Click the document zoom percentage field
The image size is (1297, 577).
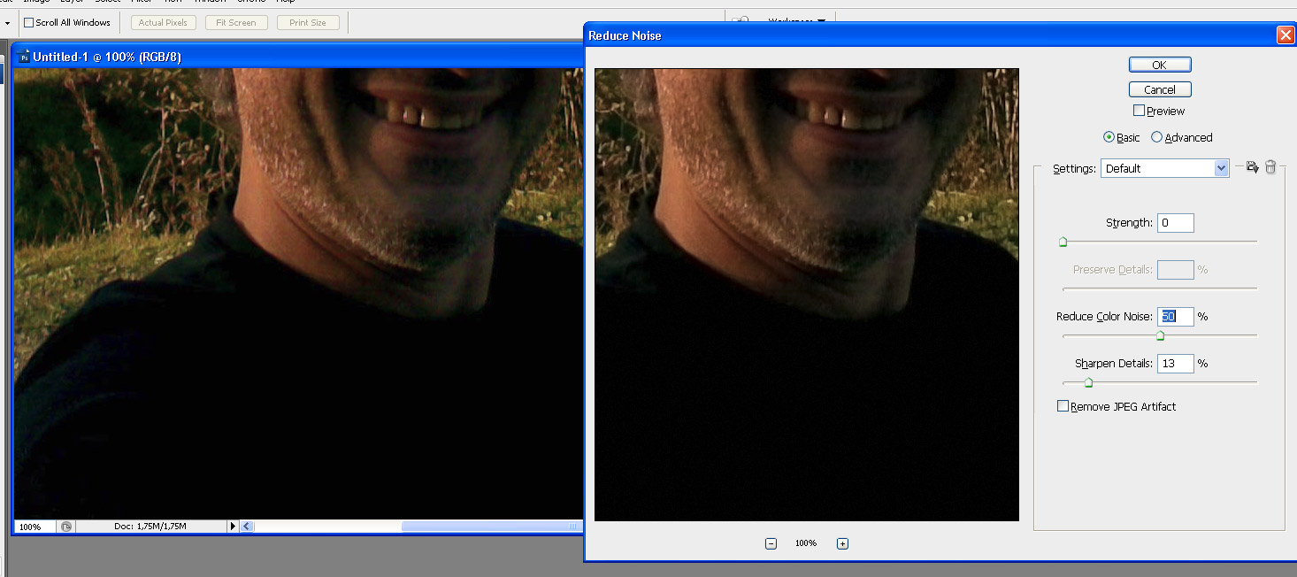(x=35, y=527)
